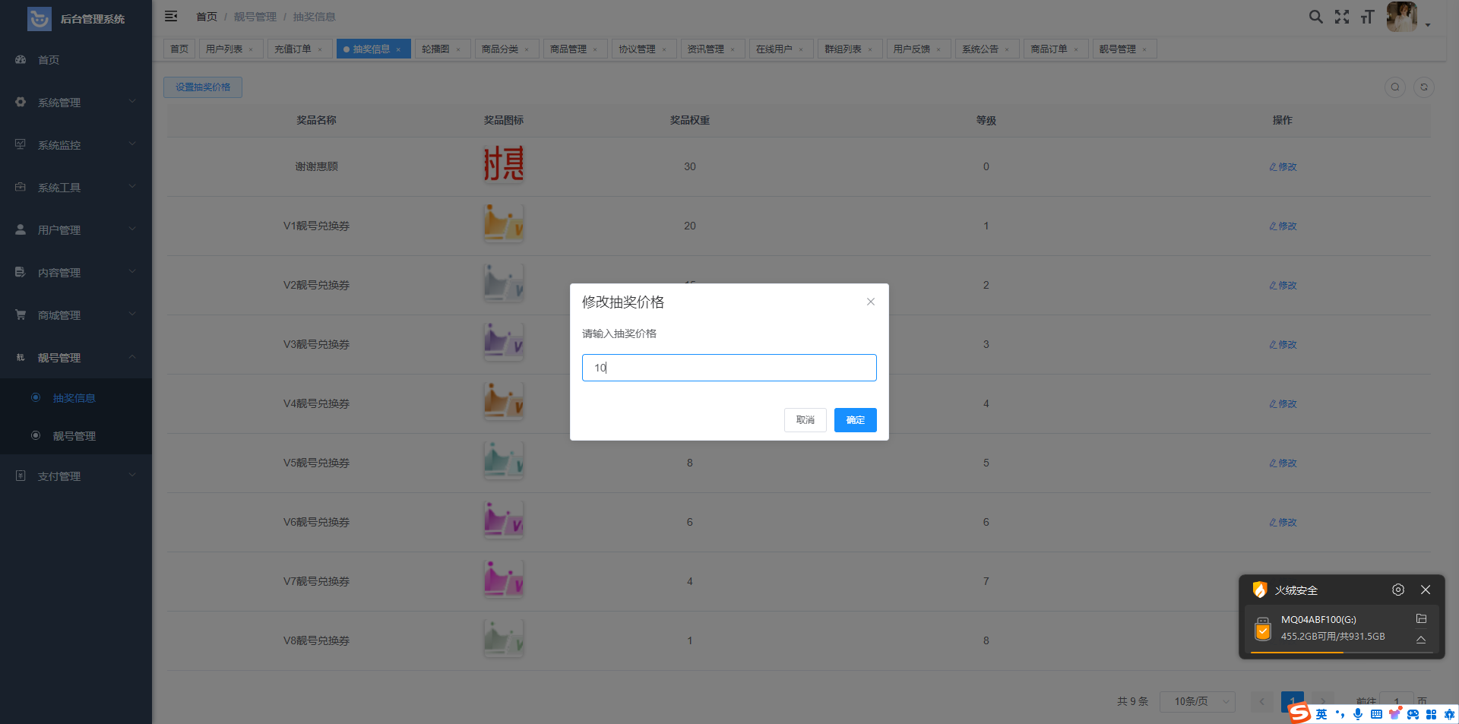Expand the 系统管理 sidebar menu
Image resolution: width=1459 pixels, height=724 pixels.
[x=74, y=103]
